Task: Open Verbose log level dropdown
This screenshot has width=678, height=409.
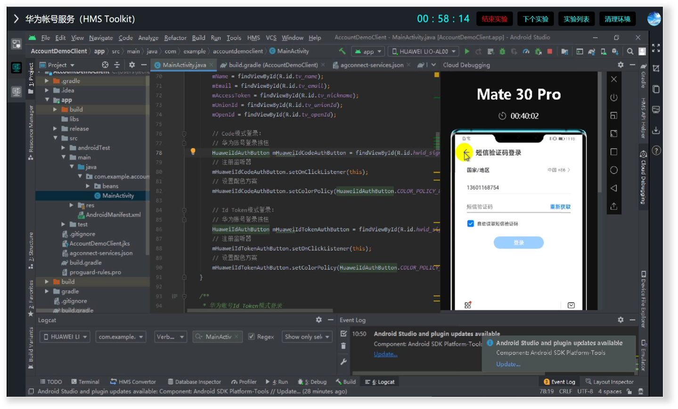Action: (170, 337)
